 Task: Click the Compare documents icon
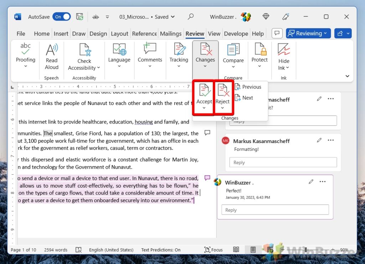pyautogui.click(x=233, y=53)
